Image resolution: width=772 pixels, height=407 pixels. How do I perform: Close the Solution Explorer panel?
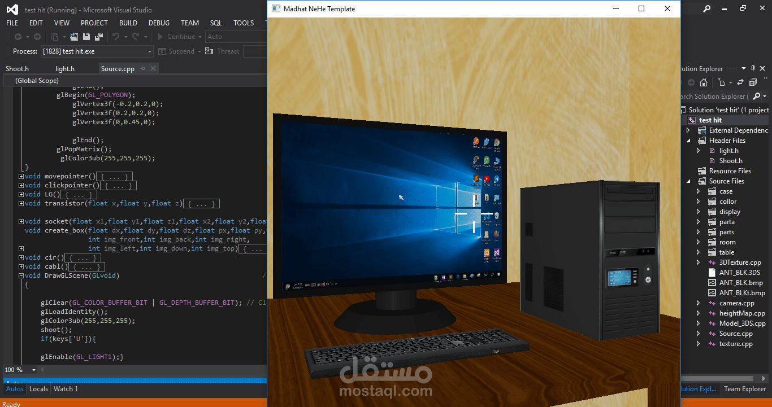click(761, 69)
